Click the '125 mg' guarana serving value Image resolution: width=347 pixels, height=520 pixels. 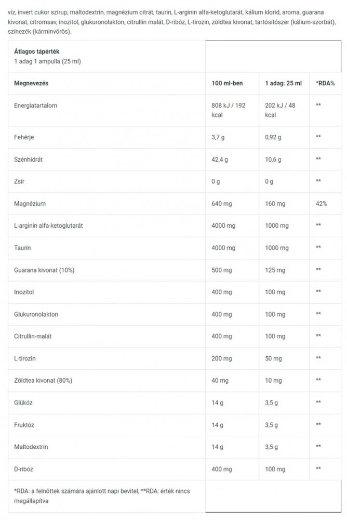click(x=275, y=270)
